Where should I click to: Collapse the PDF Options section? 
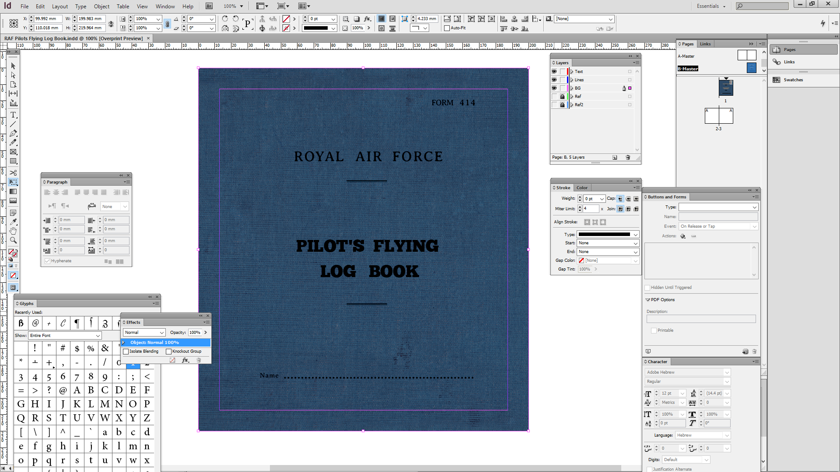pos(648,300)
